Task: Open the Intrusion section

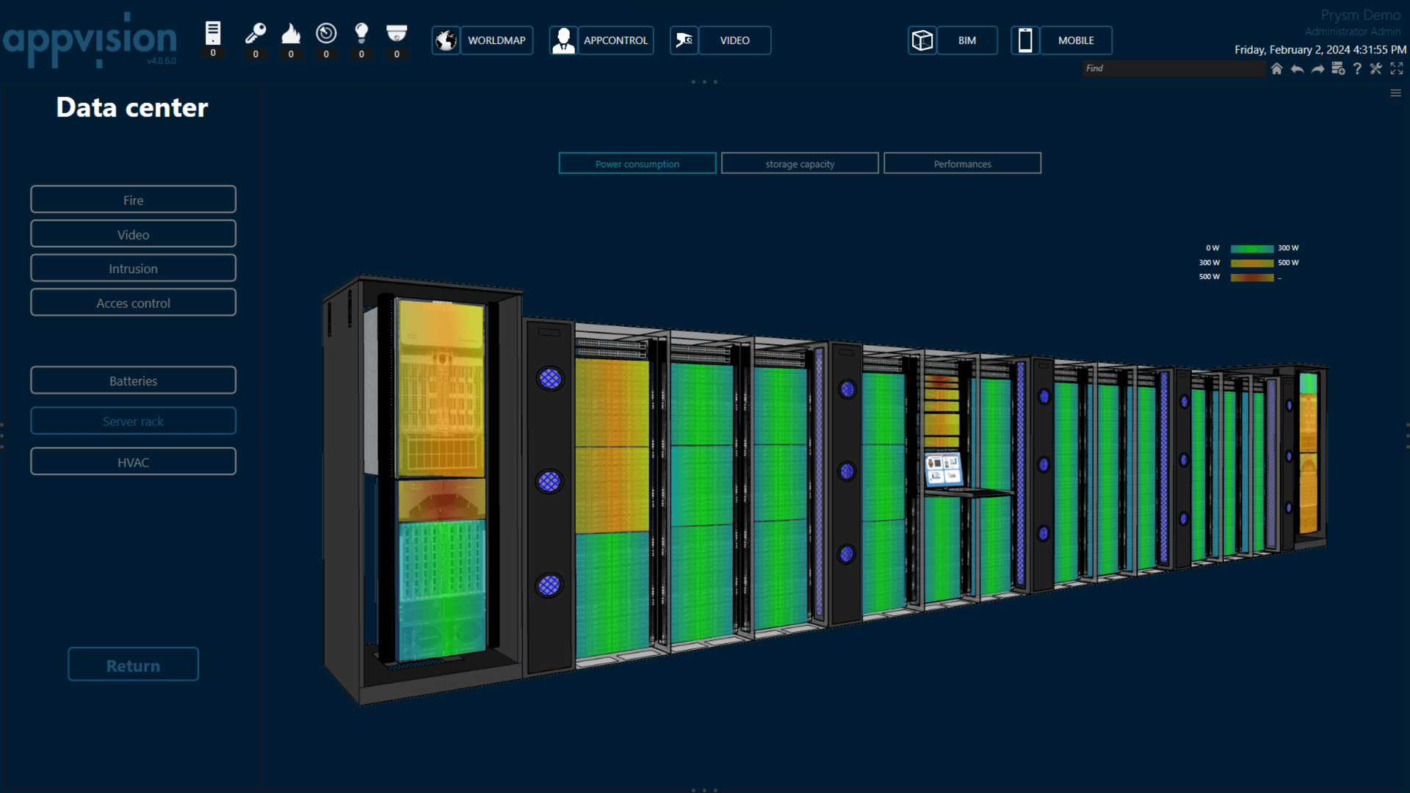Action: [133, 269]
